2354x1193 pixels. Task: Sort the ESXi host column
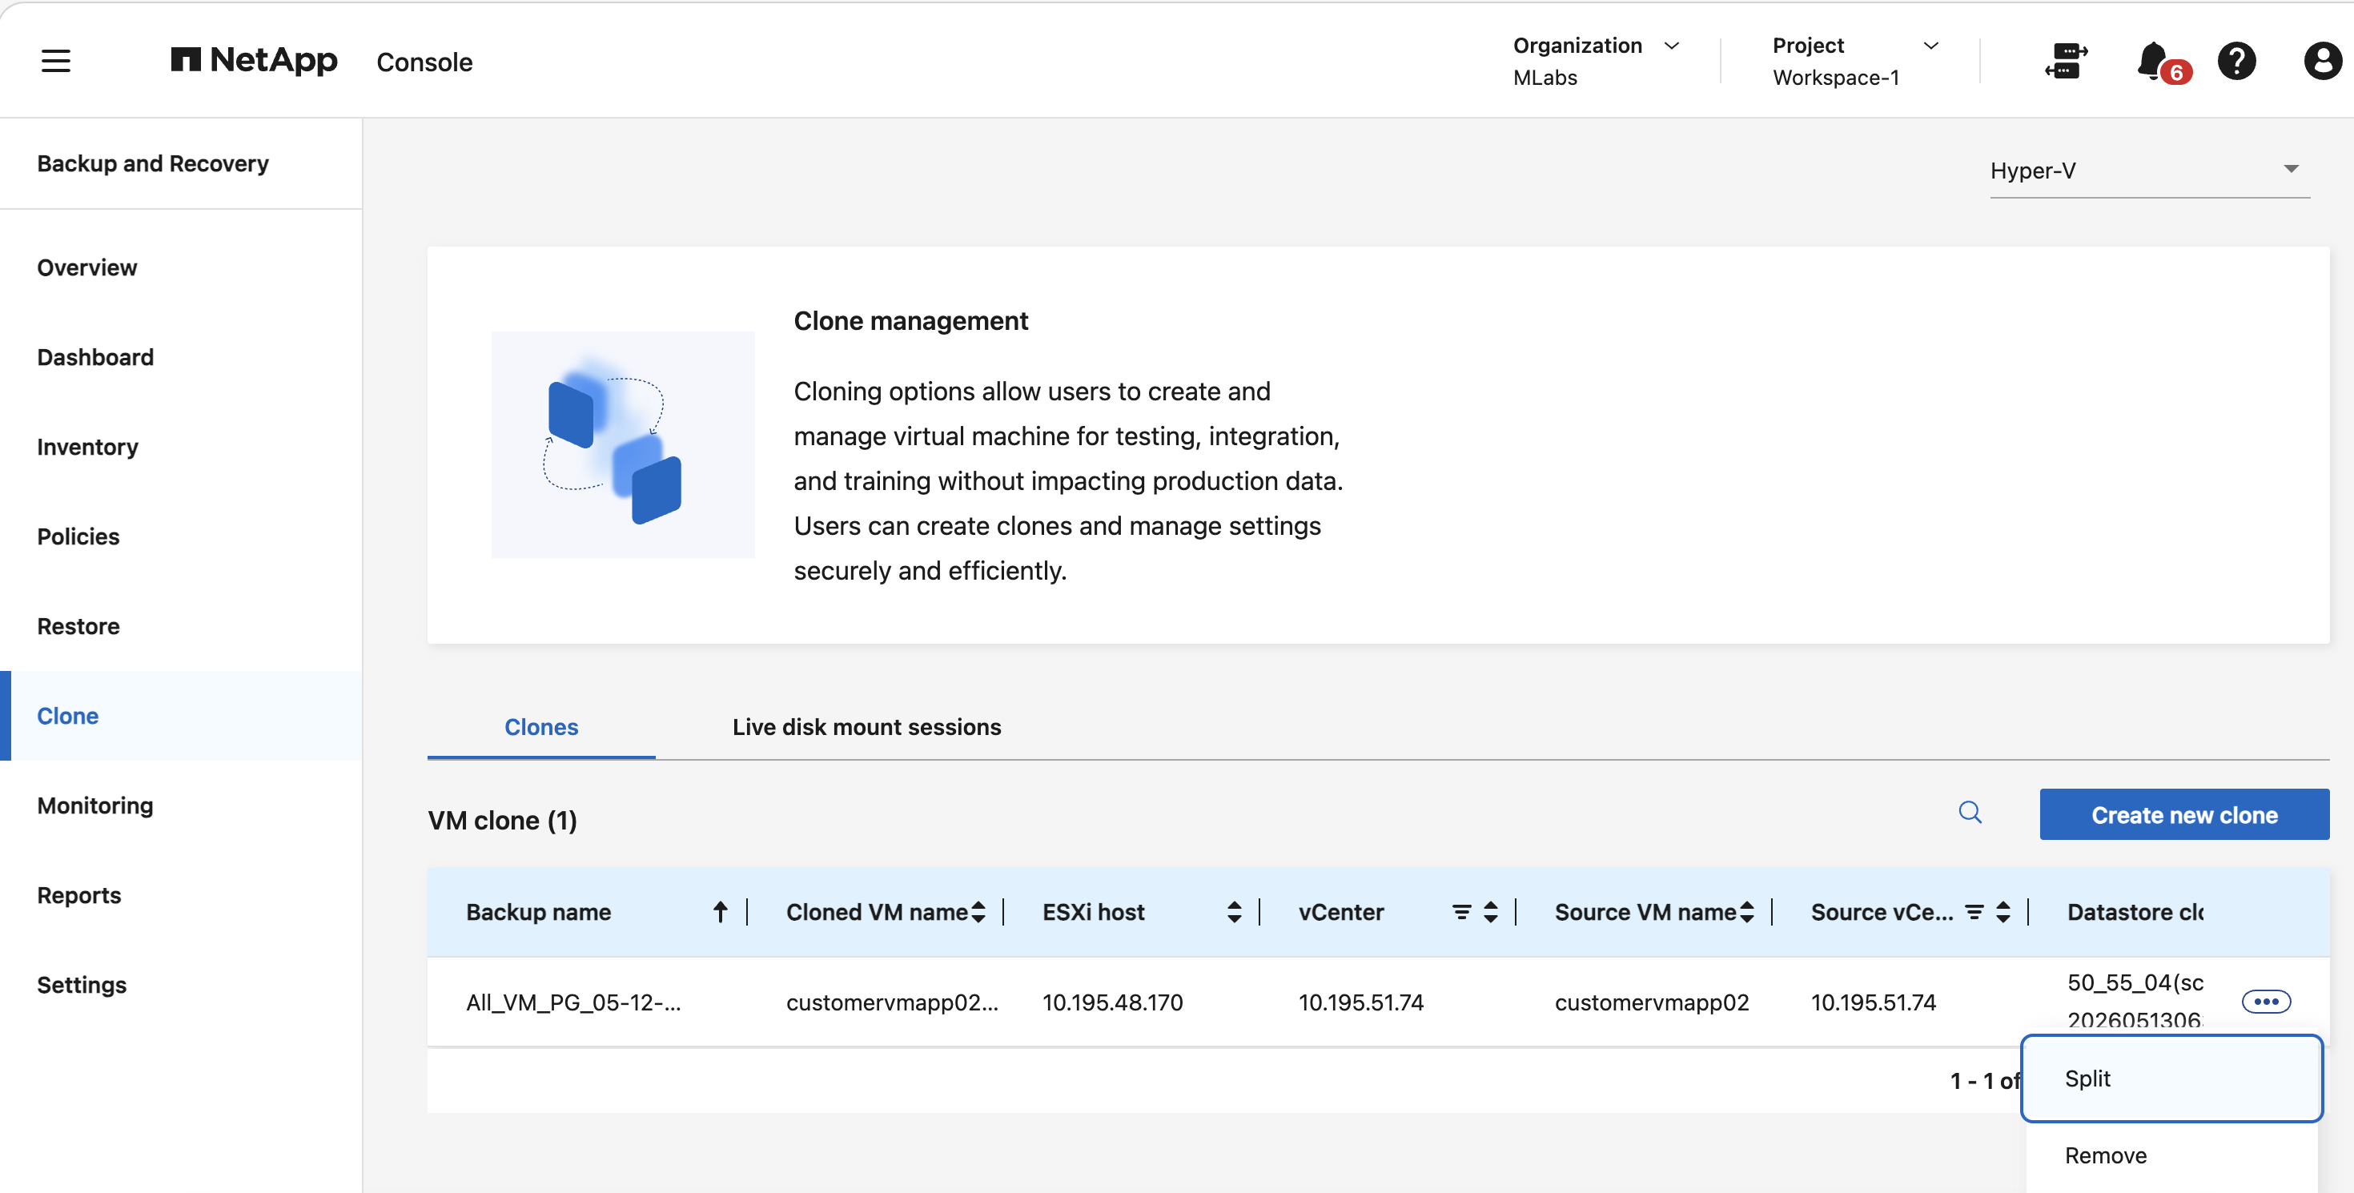click(1234, 912)
